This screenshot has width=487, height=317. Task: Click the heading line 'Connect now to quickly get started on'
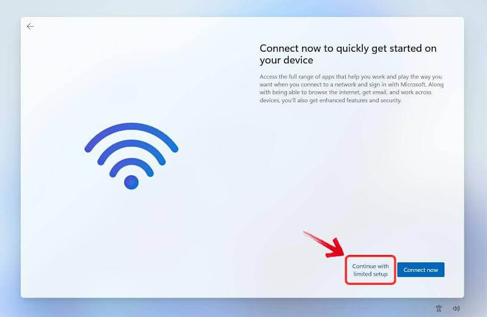[x=348, y=49]
